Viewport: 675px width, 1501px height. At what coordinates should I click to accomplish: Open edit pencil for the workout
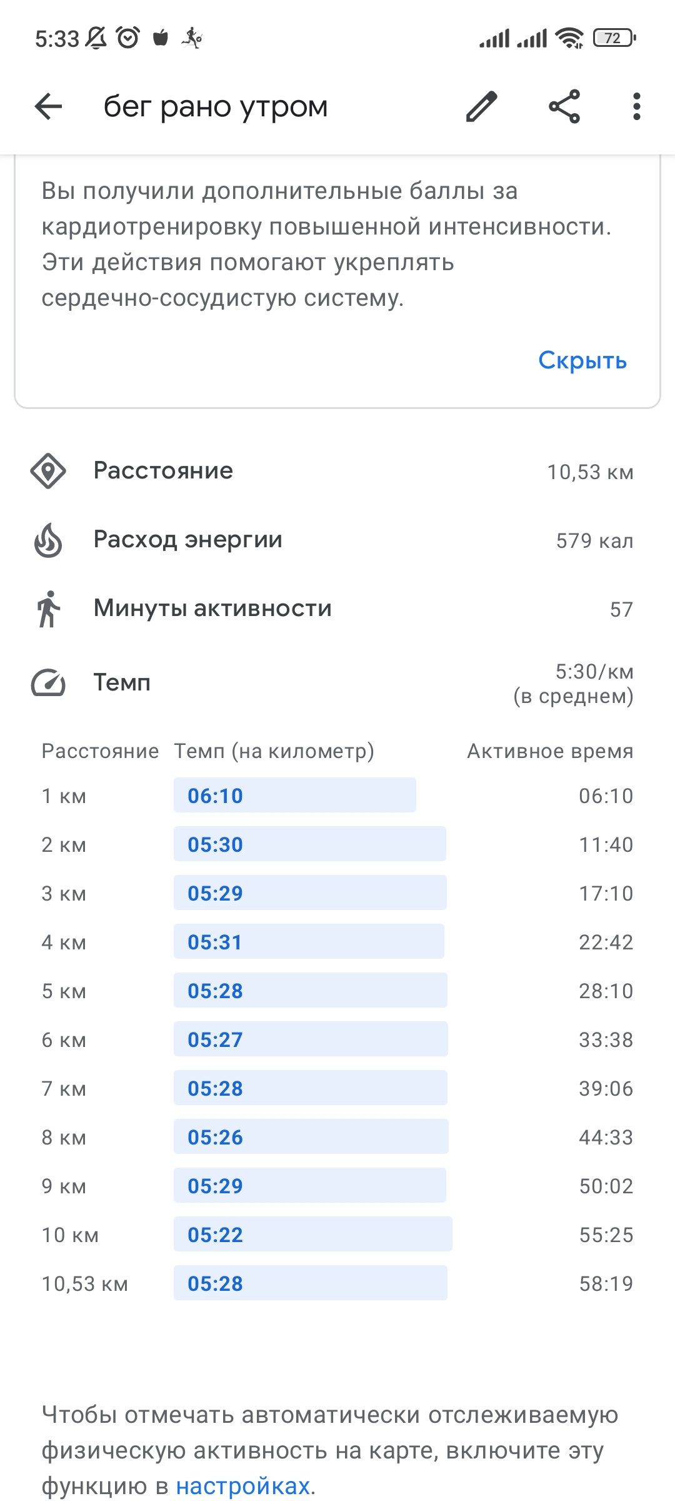[x=481, y=106]
